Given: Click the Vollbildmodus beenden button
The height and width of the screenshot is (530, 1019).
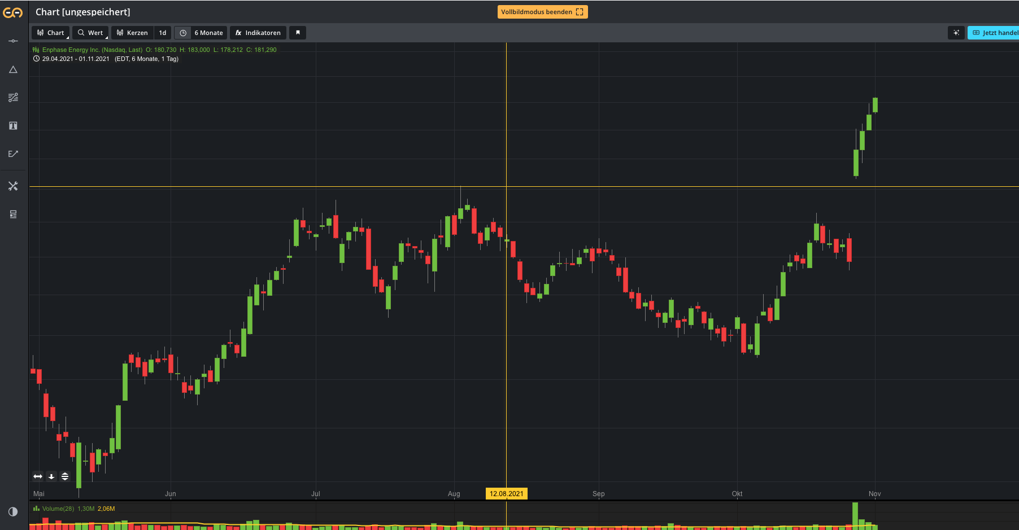Looking at the screenshot, I should point(542,11).
